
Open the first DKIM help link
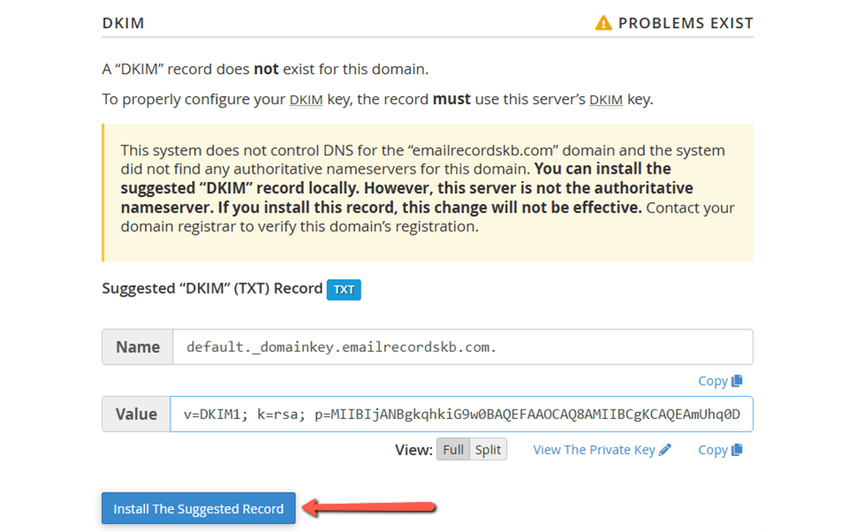coord(306,99)
